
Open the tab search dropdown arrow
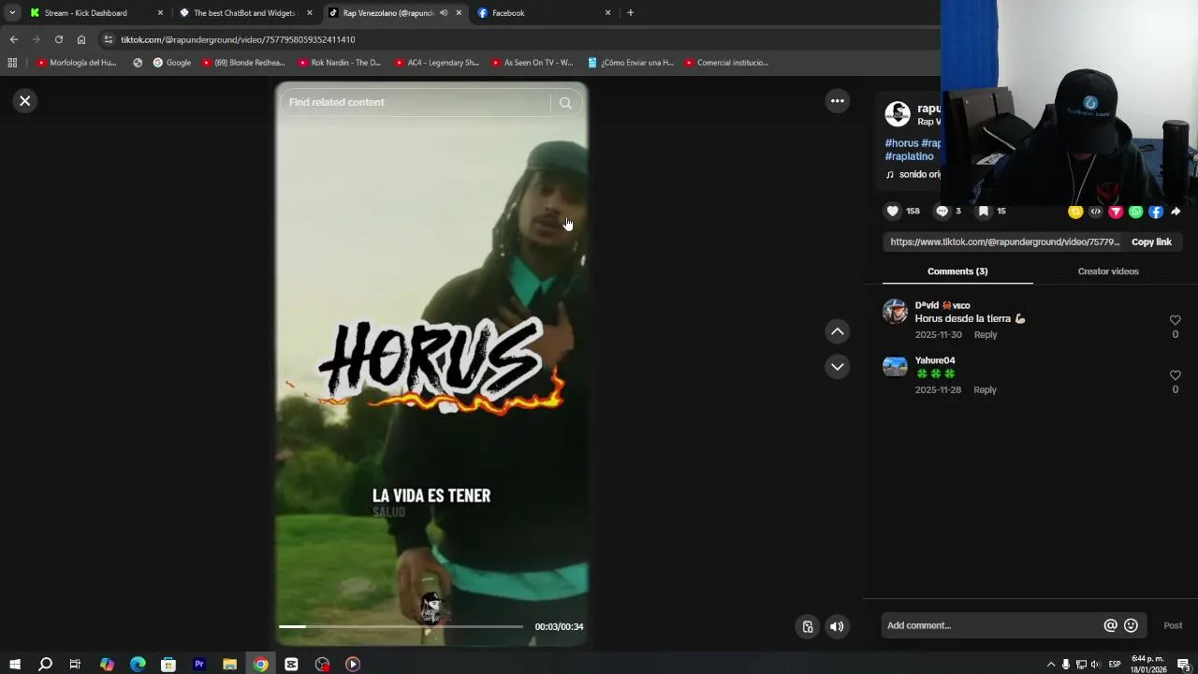(12, 13)
